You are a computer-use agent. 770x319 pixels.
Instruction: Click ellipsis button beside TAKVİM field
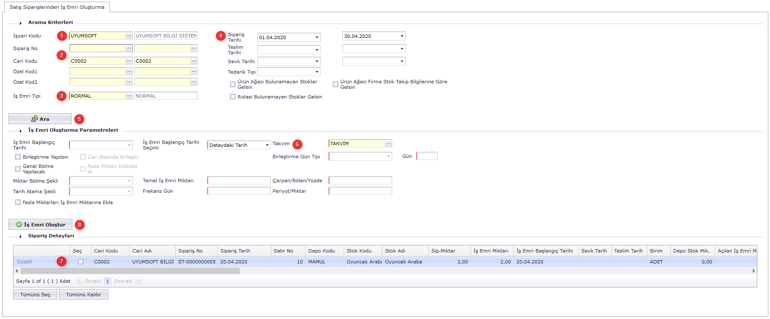388,144
